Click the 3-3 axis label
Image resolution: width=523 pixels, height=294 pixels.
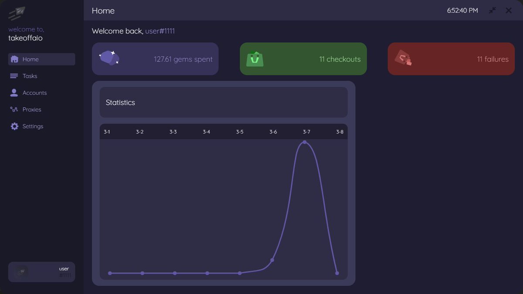click(x=173, y=132)
